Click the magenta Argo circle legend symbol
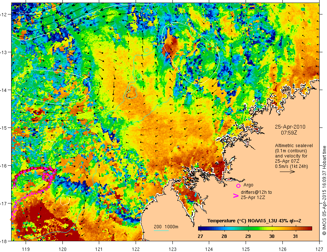 point(238,186)
